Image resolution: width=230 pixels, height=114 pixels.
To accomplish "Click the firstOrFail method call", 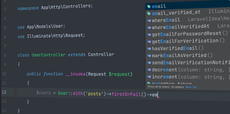I will pos(126,94).
